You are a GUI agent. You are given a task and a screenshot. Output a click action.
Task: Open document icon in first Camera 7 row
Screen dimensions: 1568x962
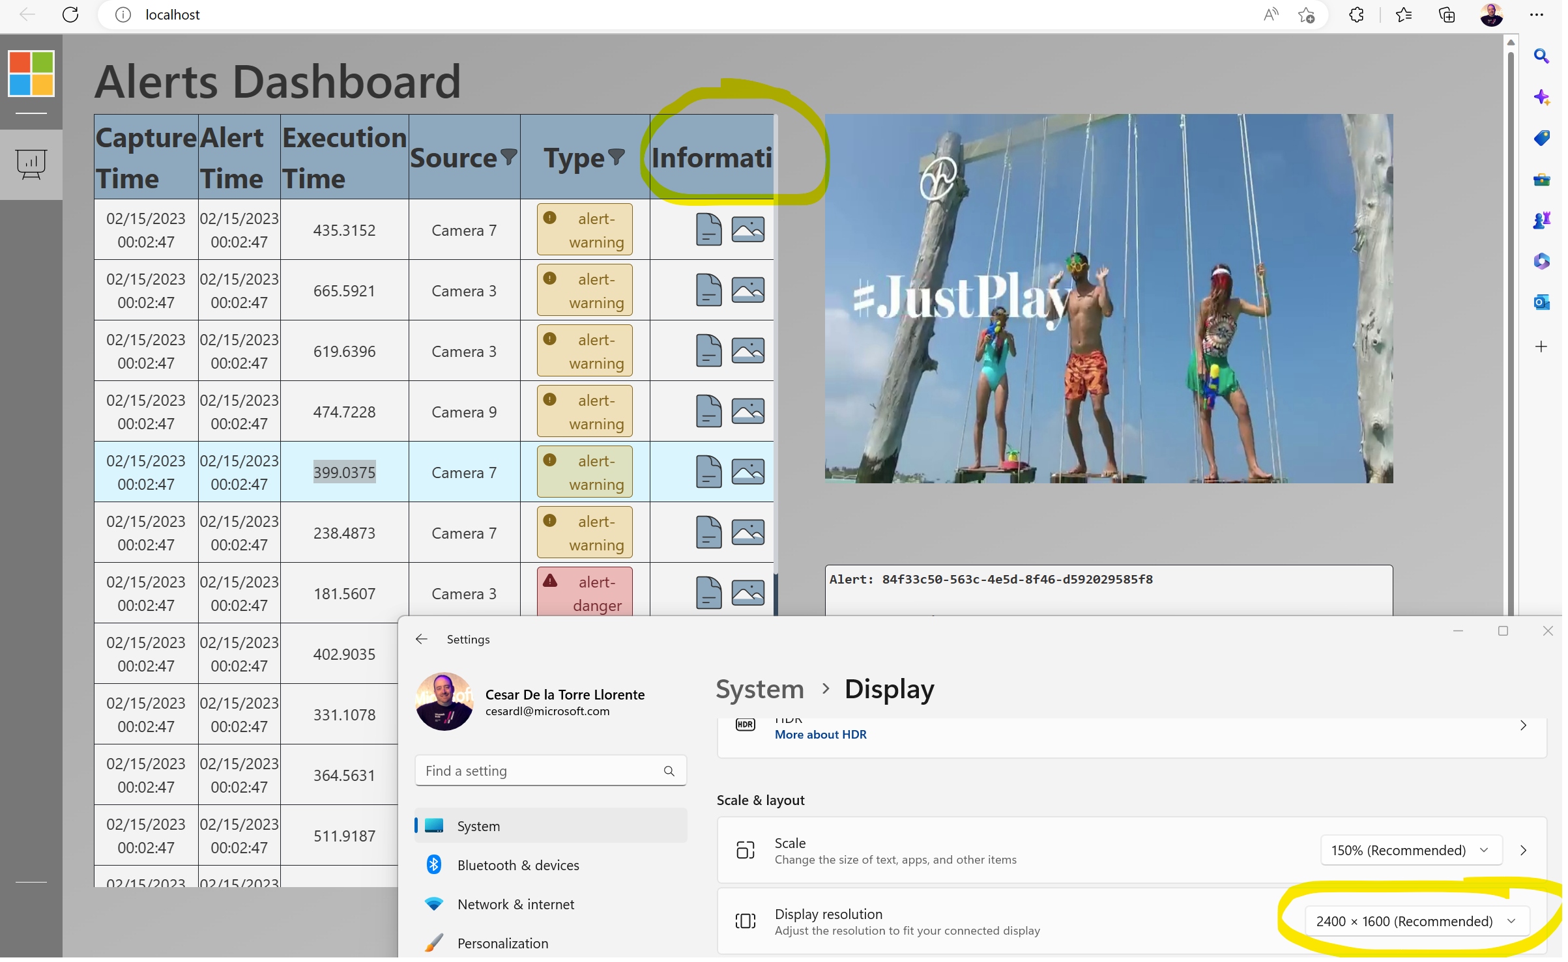(708, 229)
